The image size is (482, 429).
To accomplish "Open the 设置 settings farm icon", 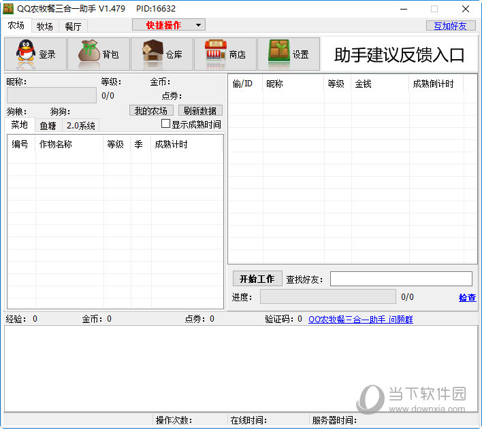I will point(289,54).
